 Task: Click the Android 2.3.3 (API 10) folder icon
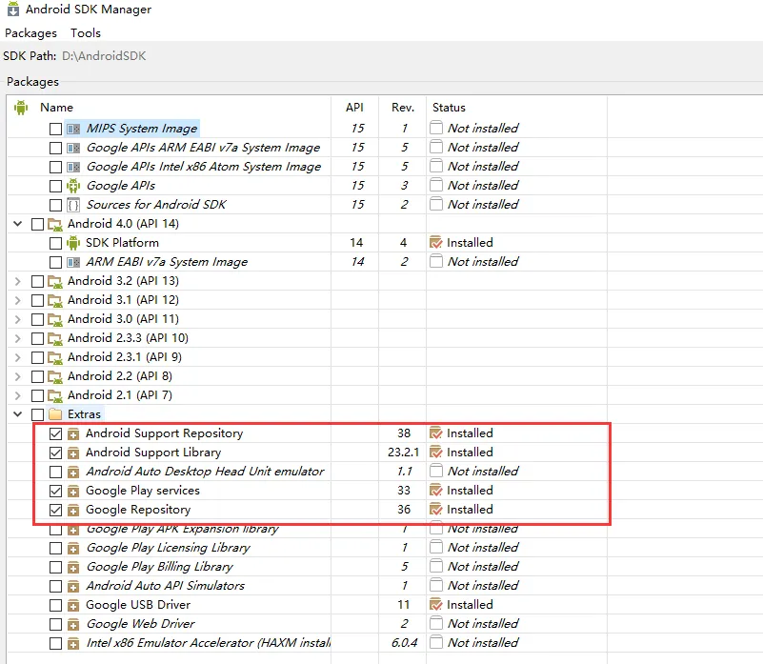(x=55, y=339)
